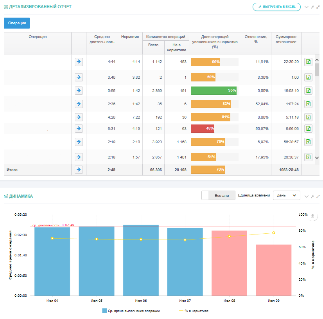
Task: Expand Детализированный отчет panel to fullscreen
Action: pos(318,7)
